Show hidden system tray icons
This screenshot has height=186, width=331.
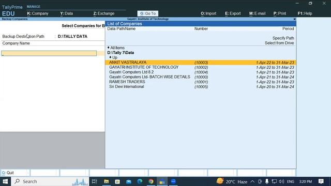click(x=252, y=181)
